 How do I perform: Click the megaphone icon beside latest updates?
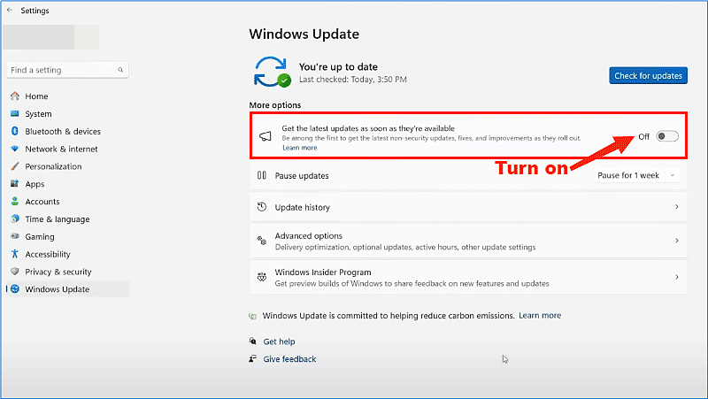point(265,136)
